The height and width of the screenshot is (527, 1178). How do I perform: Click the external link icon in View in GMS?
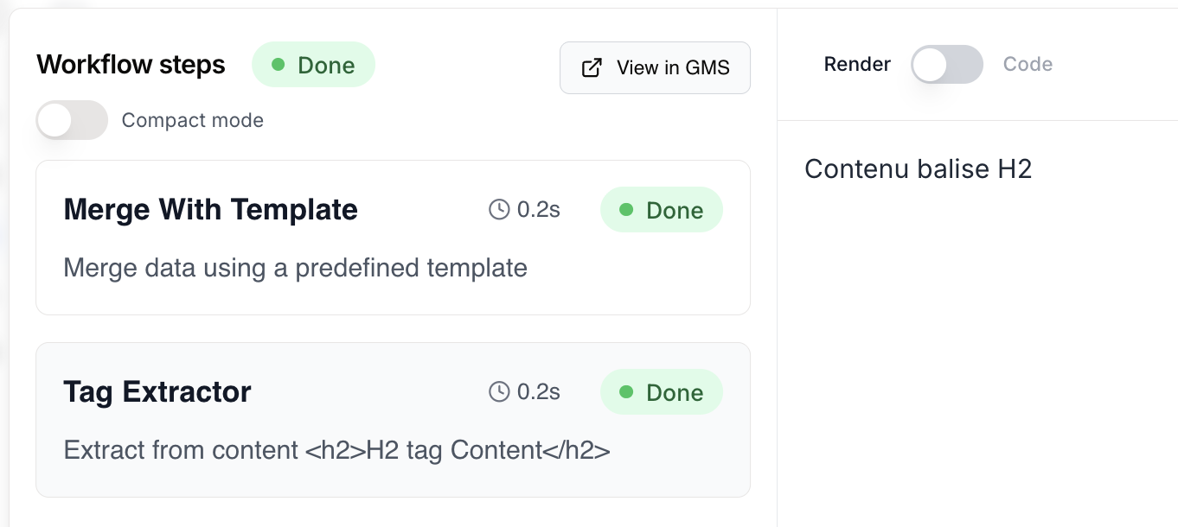click(592, 67)
